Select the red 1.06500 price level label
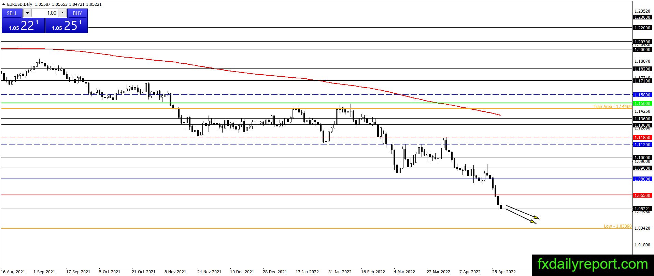 (642, 196)
